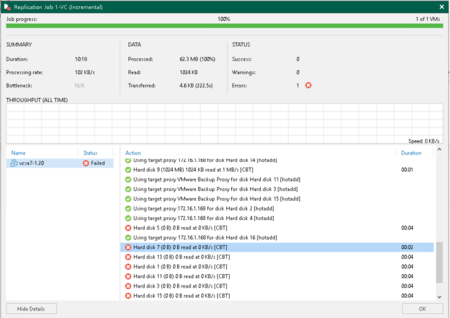Click the Failed status text for vcsa7-1.20
This screenshot has height=318, width=450.
coord(98,163)
